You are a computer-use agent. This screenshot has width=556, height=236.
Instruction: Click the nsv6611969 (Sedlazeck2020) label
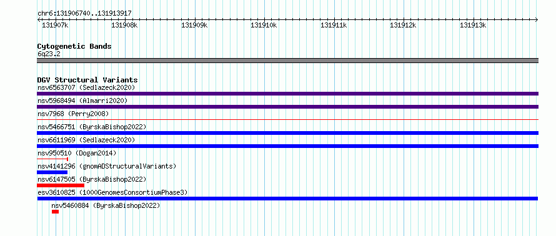pyautogui.click(x=86, y=140)
